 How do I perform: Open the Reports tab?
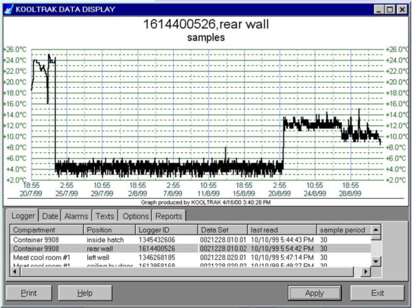pyautogui.click(x=169, y=216)
